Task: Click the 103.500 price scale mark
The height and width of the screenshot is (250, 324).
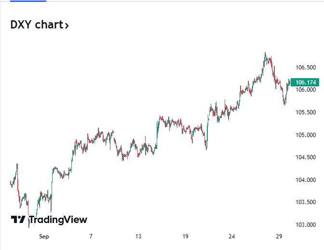Action: click(306, 202)
